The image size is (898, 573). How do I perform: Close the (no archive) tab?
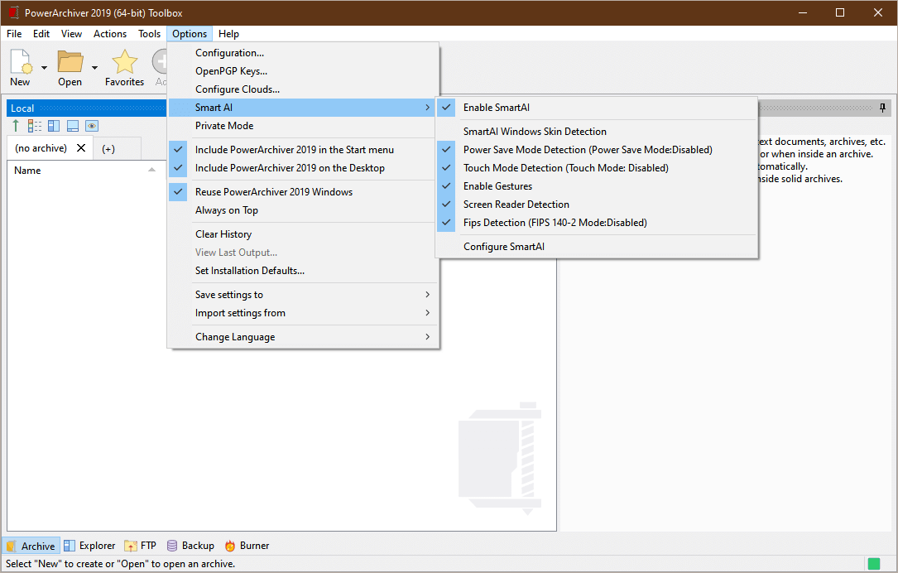(x=81, y=148)
